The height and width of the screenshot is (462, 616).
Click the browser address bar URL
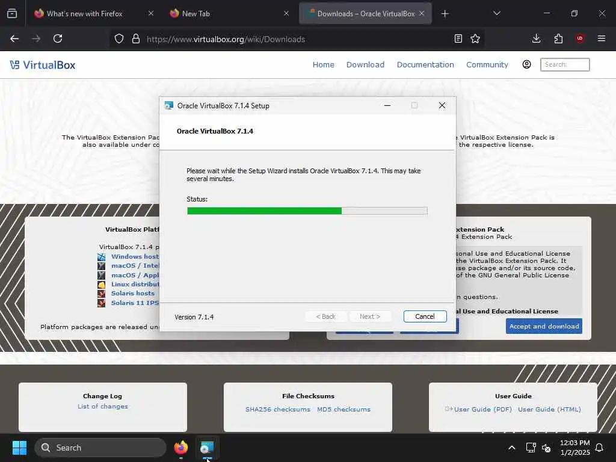pos(226,39)
